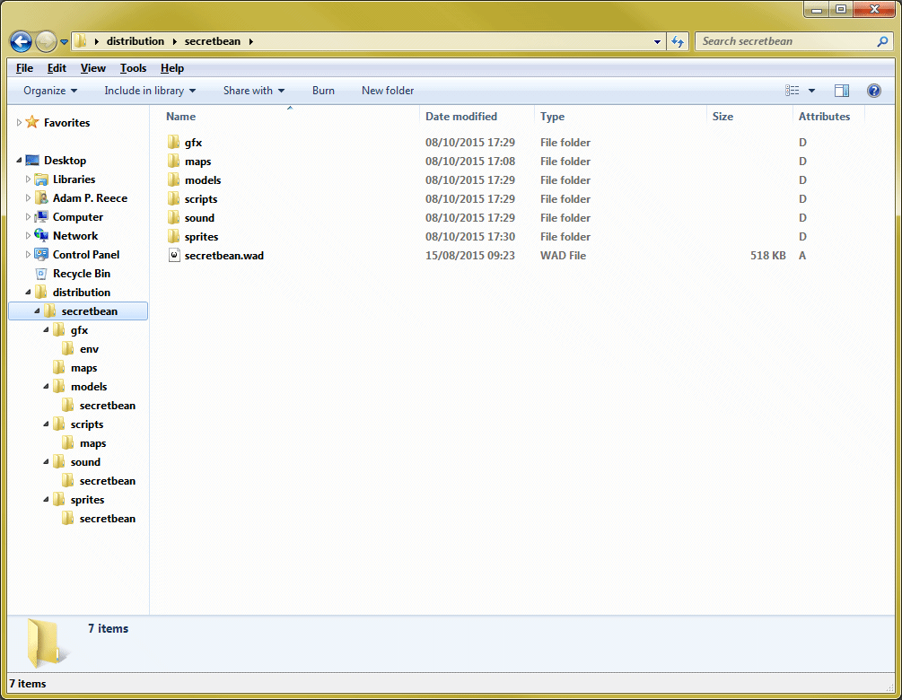Click New folder button
This screenshot has height=700, width=902.
click(388, 91)
